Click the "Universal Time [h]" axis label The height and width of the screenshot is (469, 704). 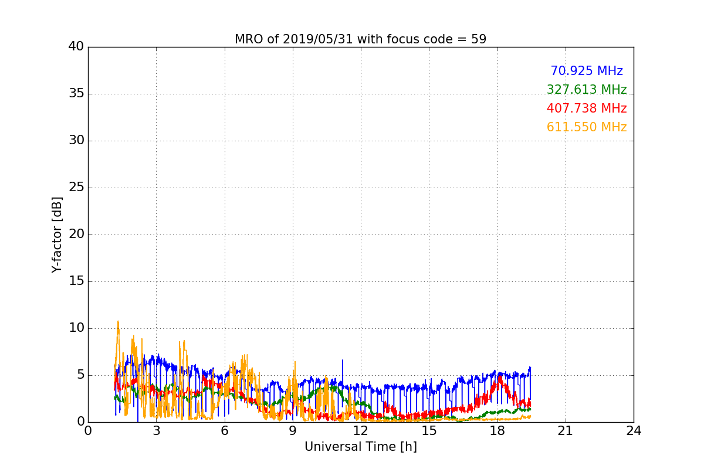point(360,447)
